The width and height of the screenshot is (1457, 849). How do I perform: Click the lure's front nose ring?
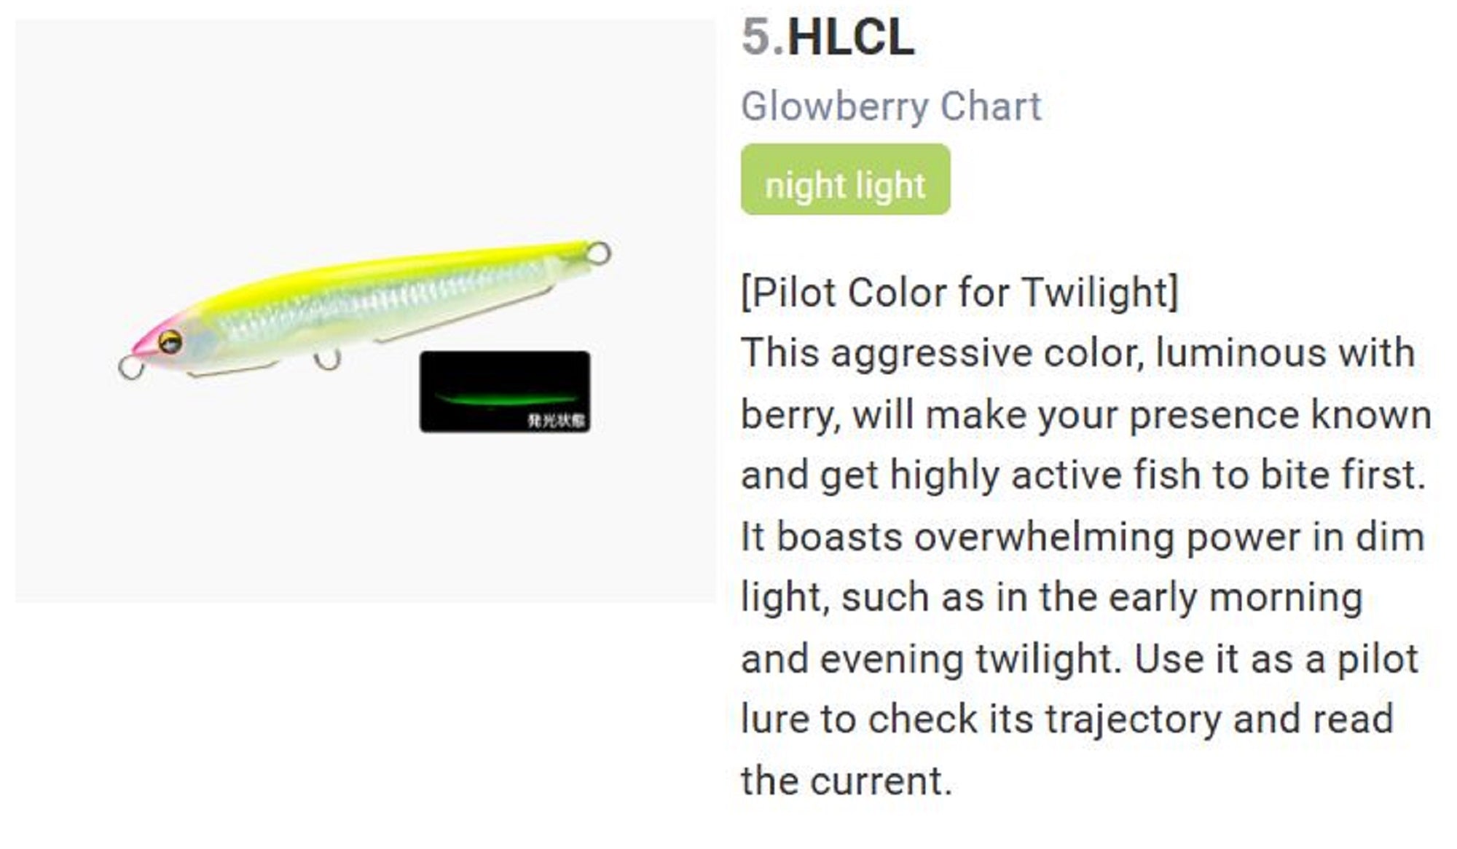pyautogui.click(x=130, y=367)
